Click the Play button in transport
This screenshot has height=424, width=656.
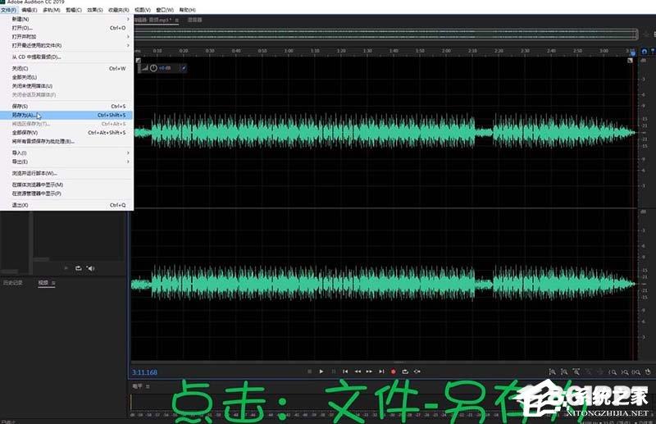[x=321, y=372]
